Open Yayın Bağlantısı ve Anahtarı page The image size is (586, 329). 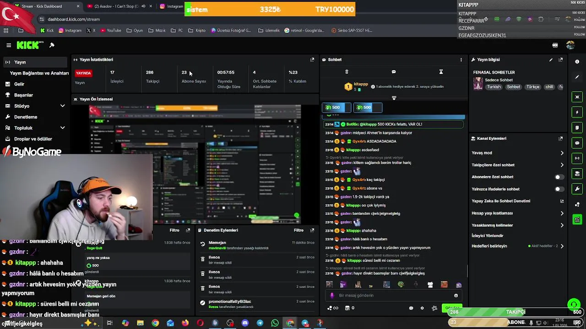point(39,73)
